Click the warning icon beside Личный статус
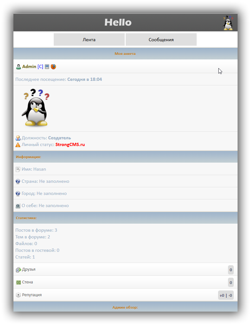The image size is (251, 325). [18, 145]
